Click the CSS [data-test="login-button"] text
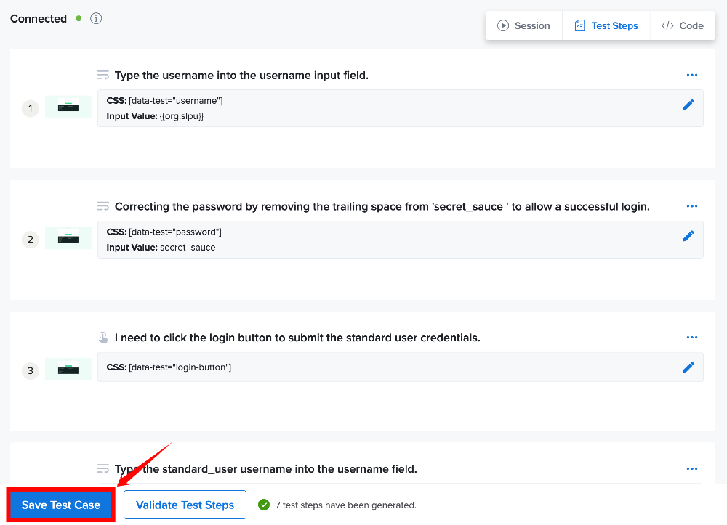The width and height of the screenshot is (727, 525). [169, 367]
